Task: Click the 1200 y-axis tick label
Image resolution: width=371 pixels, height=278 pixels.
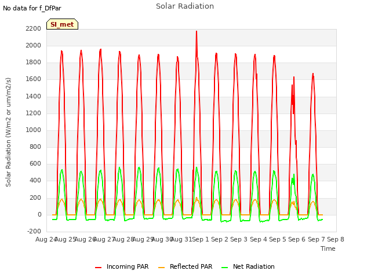Action: point(34,113)
